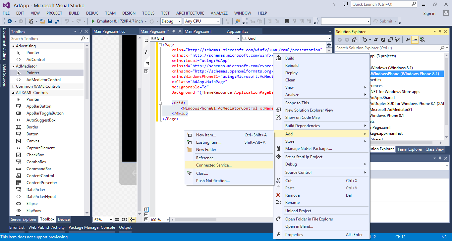Expand Common XAML Controls group
Image resolution: width=452 pixels, height=241 pixels.
(x=13, y=86)
